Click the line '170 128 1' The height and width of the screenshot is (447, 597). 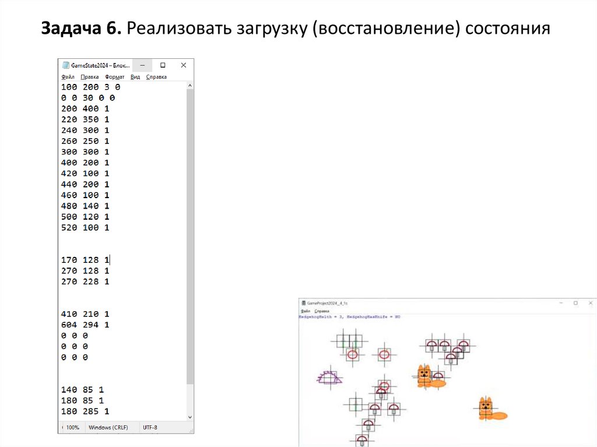85,260
